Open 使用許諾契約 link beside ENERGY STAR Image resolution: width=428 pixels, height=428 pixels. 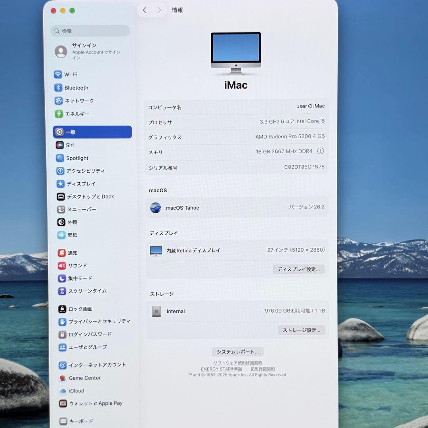click(263, 369)
